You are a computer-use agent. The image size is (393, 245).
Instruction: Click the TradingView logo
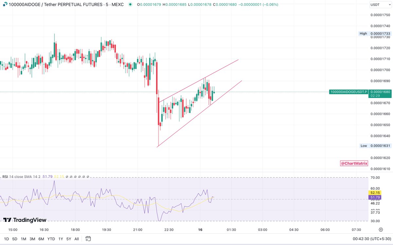point(25,220)
